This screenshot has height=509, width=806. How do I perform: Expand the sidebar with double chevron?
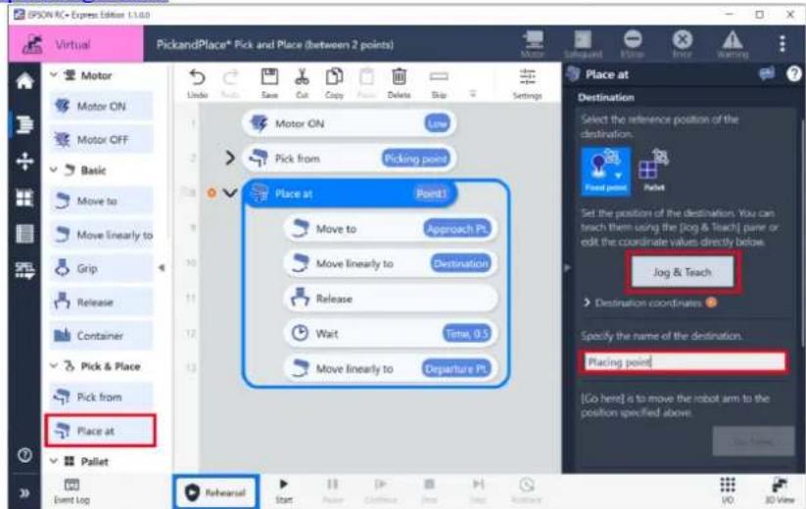[x=24, y=493]
